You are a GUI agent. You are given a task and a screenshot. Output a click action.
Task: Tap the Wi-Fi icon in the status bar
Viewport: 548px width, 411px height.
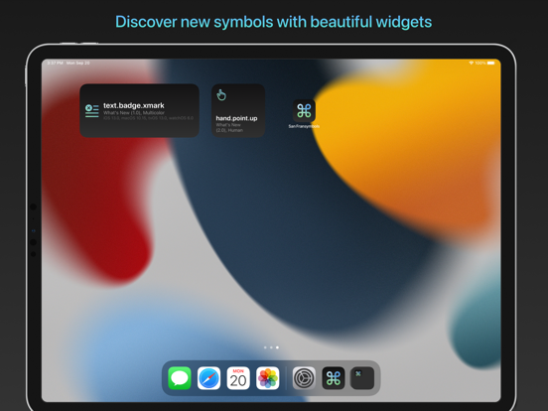[x=472, y=63]
